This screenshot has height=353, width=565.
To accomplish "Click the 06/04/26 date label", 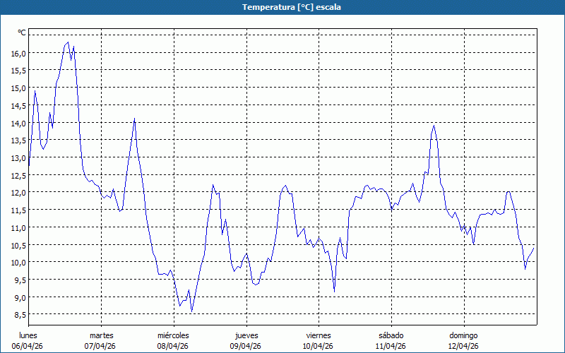I will pyautogui.click(x=28, y=346).
